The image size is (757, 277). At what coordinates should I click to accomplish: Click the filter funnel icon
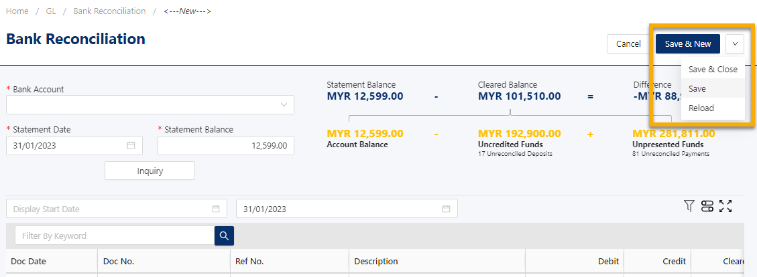coord(689,206)
